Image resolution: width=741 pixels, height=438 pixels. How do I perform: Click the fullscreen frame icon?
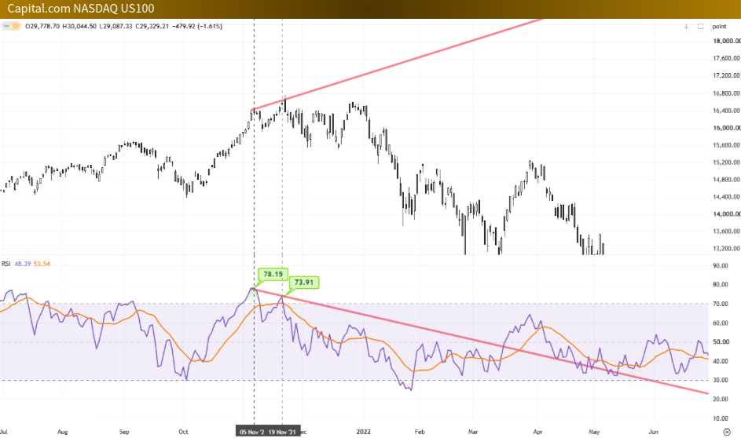tap(700, 27)
